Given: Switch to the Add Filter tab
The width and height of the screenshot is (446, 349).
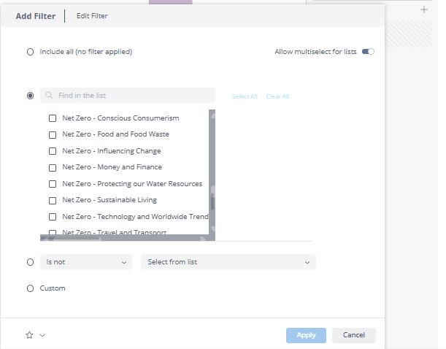Looking at the screenshot, I should [x=34, y=16].
